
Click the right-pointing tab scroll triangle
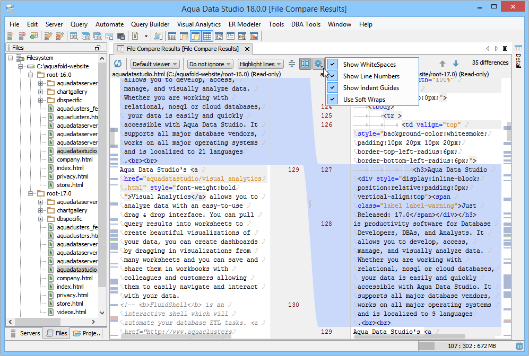tap(497, 49)
